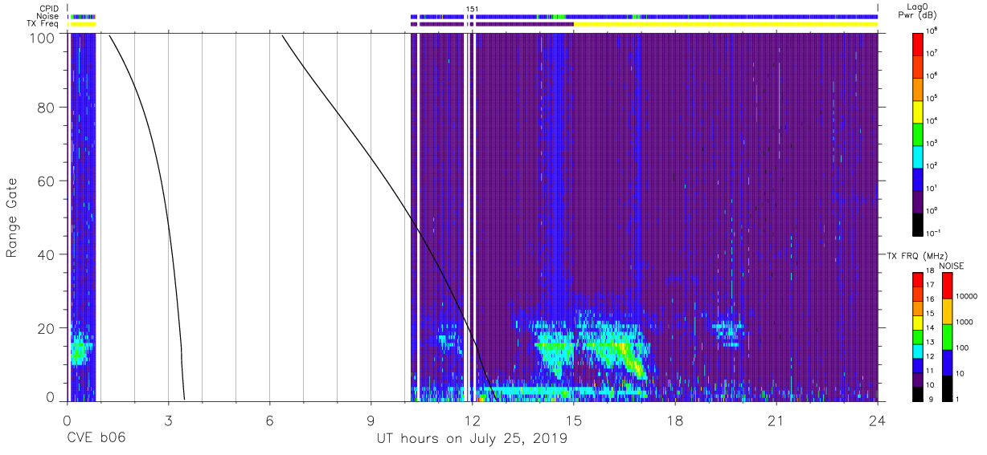This screenshot has width=987, height=455.
Task: Click the 'Lag0 Pwr (dB)' colorbar title
Action: point(919,11)
